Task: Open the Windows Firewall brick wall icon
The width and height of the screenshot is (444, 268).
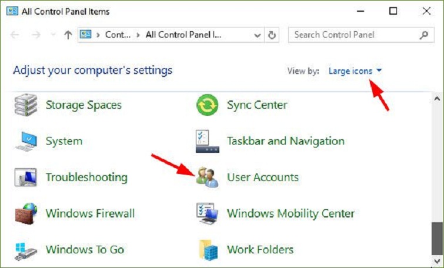Action: 25,213
